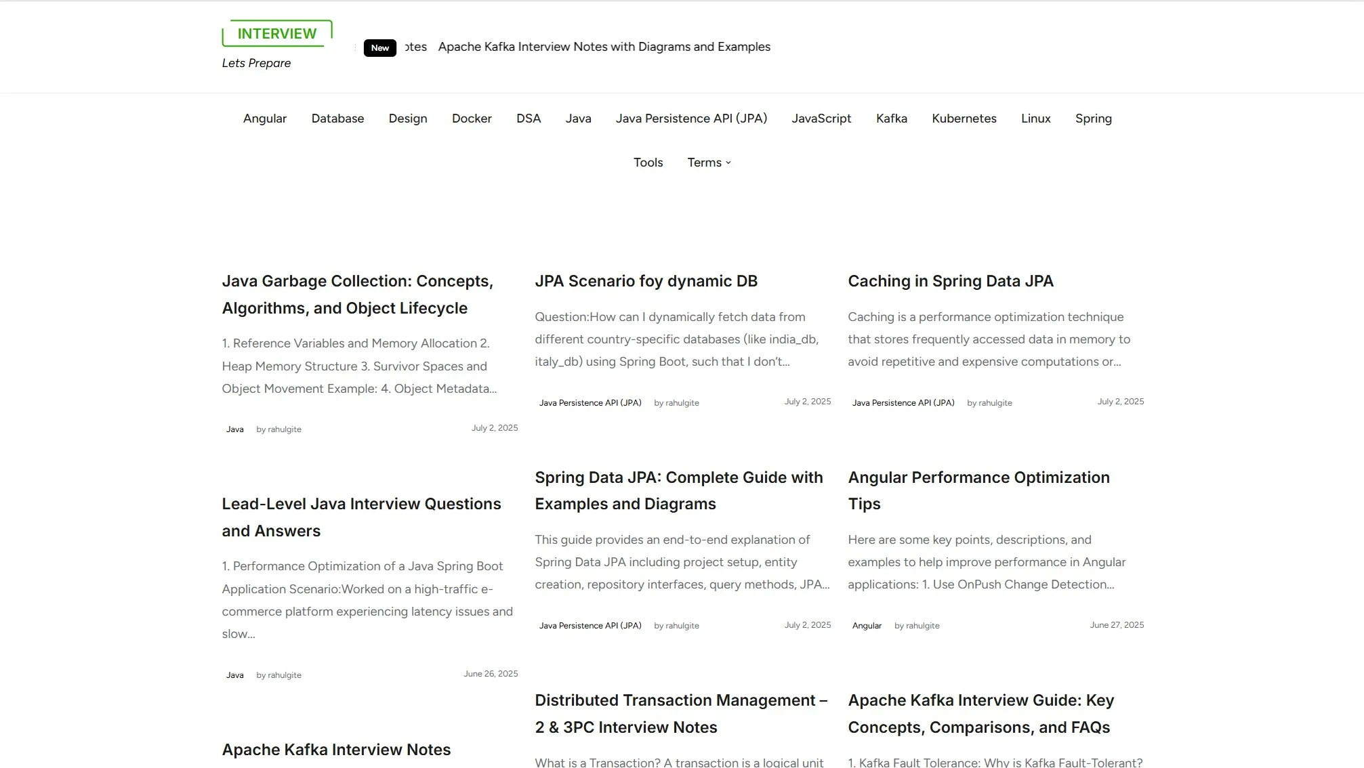Open Distributed Transaction Management 2 & 3PC notes
This screenshot has width=1364, height=768.
pos(682,714)
